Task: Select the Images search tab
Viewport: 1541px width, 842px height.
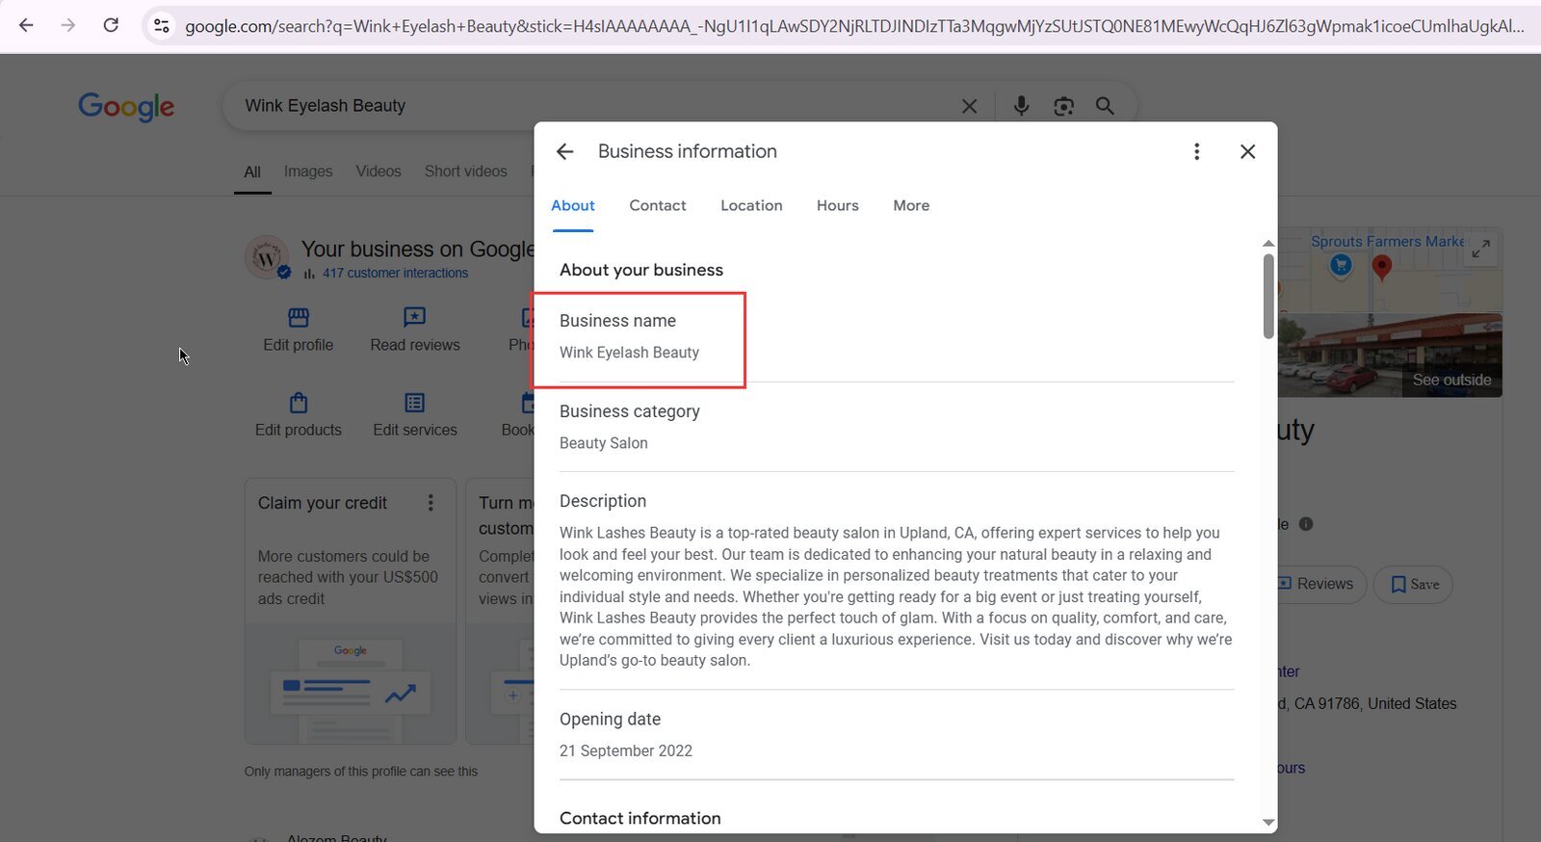Action: tap(308, 171)
